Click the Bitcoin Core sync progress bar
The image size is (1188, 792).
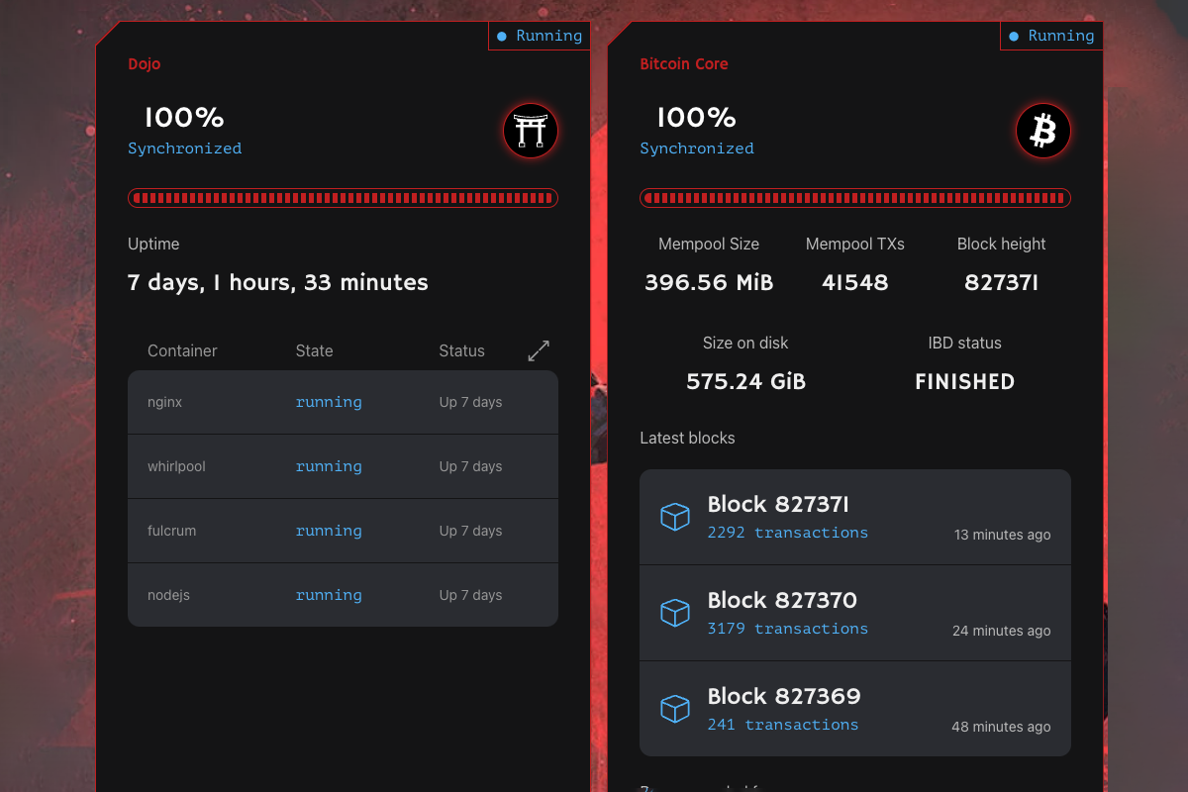tap(854, 198)
